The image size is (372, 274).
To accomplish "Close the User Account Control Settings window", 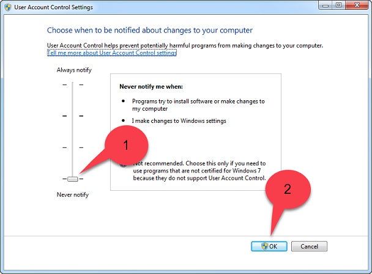I will coord(357,6).
